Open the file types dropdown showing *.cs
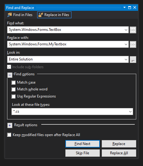 click(130, 112)
